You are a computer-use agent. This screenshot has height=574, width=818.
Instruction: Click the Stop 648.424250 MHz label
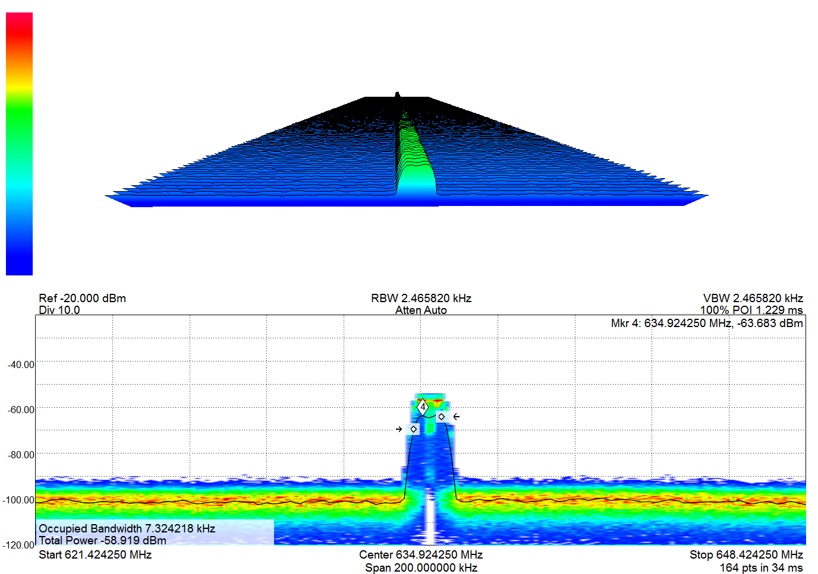click(746, 554)
